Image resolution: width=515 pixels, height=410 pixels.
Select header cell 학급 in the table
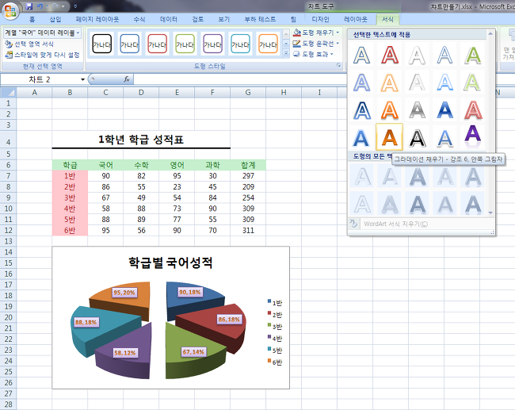pyautogui.click(x=70, y=165)
